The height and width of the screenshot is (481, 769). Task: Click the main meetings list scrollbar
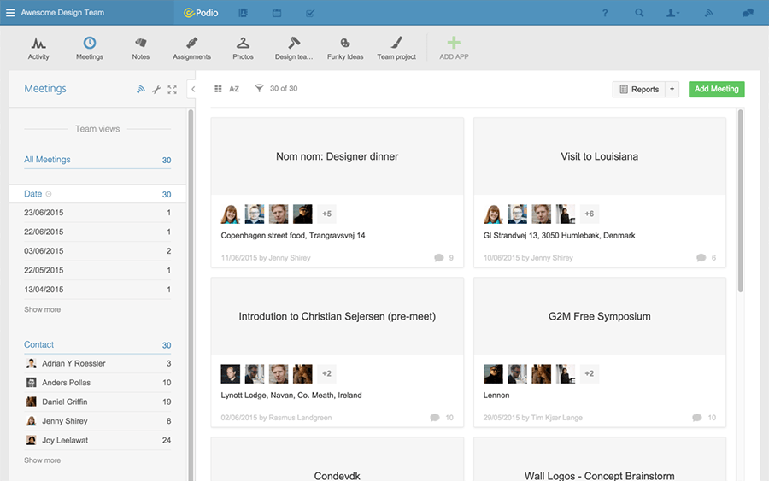pyautogui.click(x=740, y=201)
